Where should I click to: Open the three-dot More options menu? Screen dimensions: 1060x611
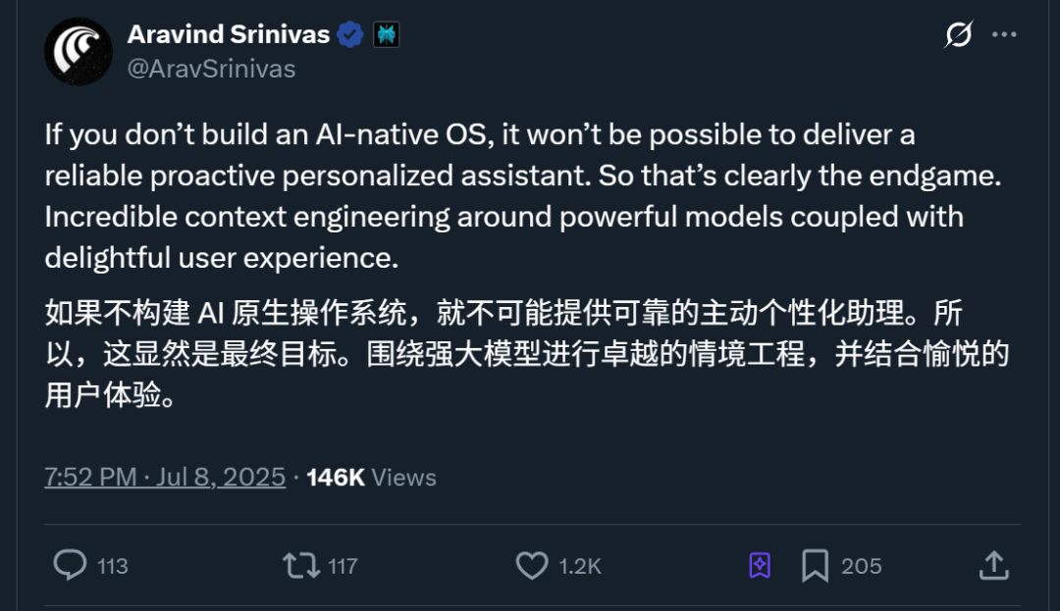pos(1004,34)
